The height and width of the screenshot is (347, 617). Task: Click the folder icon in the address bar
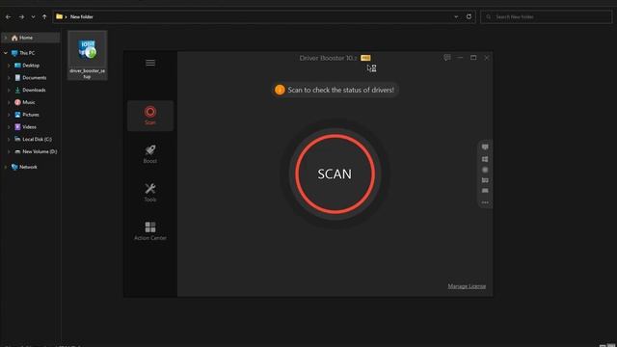59,16
